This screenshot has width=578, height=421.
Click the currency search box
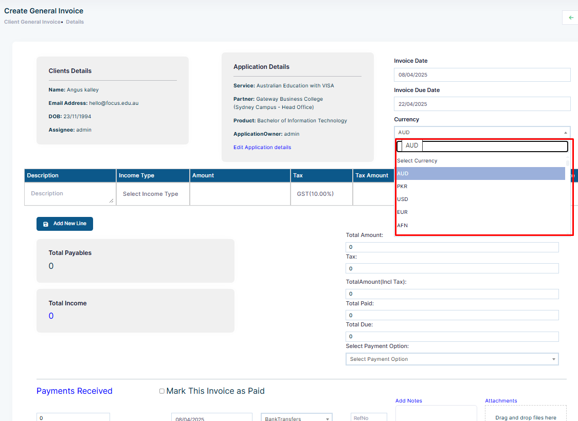[482, 146]
